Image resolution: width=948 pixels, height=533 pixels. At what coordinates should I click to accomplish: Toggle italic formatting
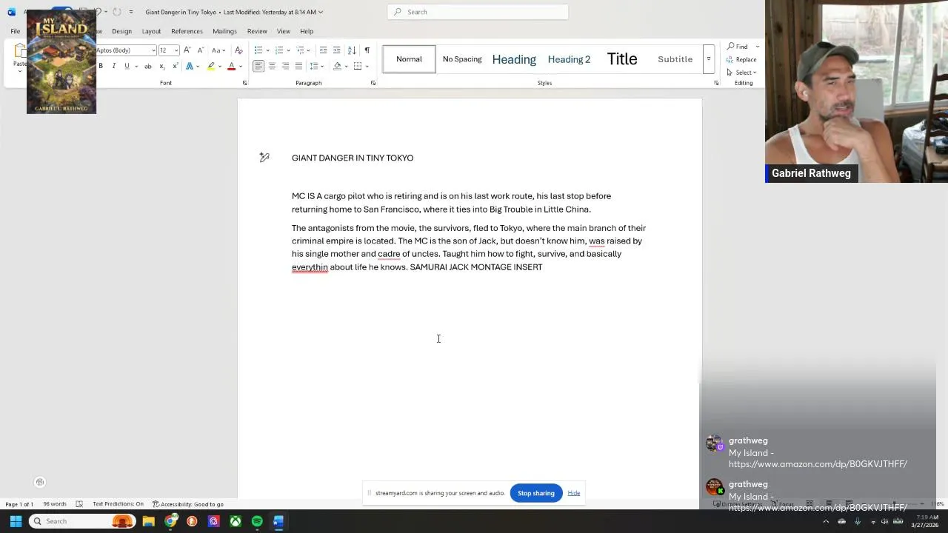tap(113, 67)
